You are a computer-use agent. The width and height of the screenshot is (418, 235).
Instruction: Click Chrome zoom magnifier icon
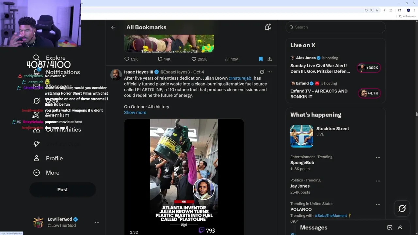coord(371,10)
